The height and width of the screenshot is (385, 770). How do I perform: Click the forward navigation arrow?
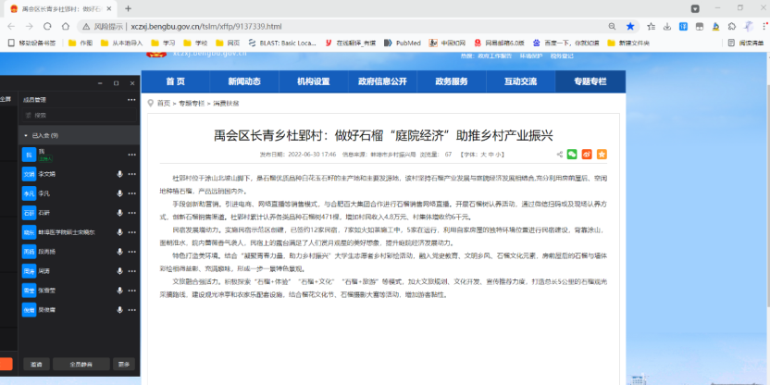pos(30,27)
